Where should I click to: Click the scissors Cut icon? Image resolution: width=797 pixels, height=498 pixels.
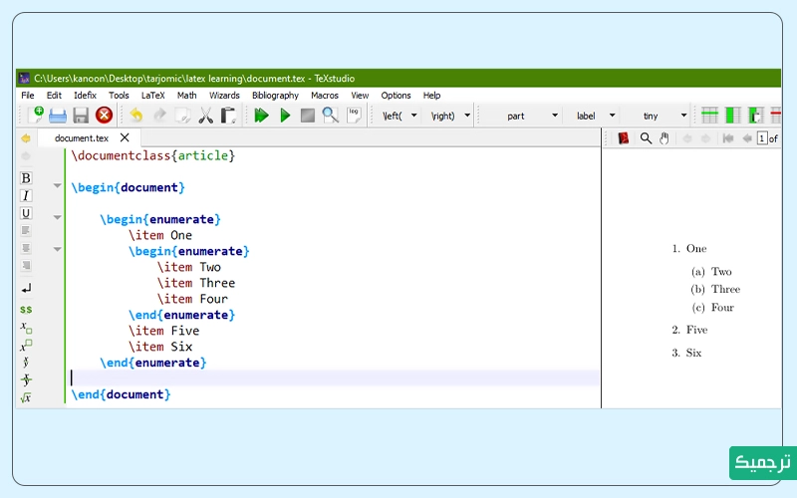click(x=206, y=116)
